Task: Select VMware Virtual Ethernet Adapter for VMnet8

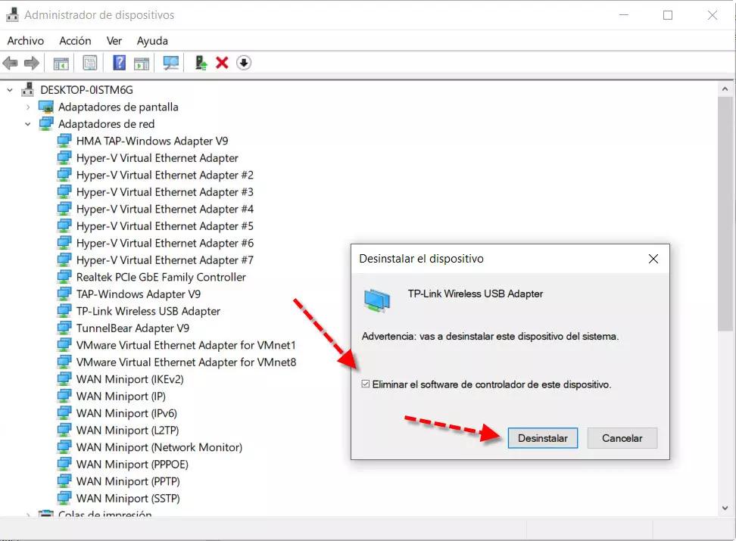Action: pos(186,362)
